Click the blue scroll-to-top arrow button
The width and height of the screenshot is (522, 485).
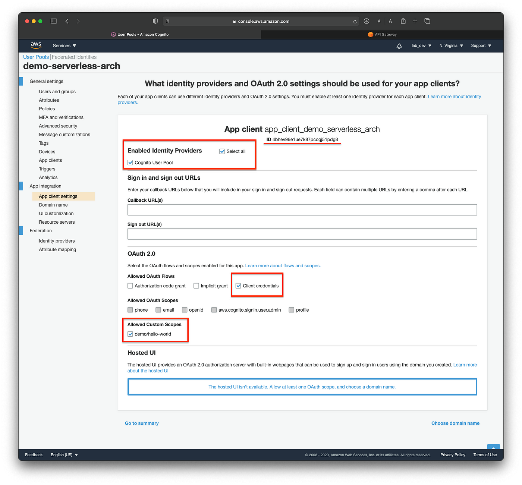(493, 447)
